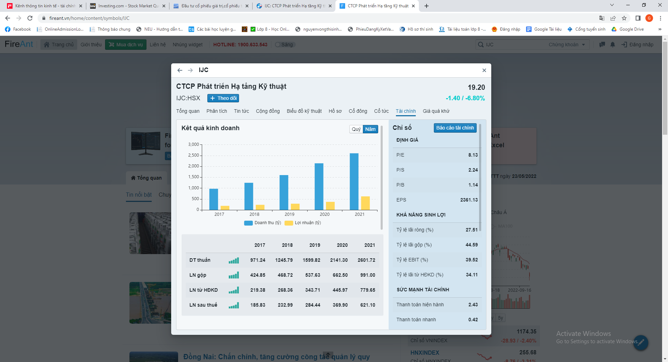Go to Trang chủ home
The height and width of the screenshot is (362, 668).
click(x=59, y=45)
